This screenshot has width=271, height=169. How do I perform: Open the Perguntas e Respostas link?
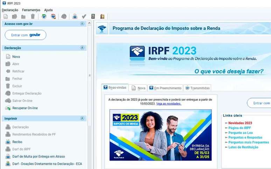point(245,138)
